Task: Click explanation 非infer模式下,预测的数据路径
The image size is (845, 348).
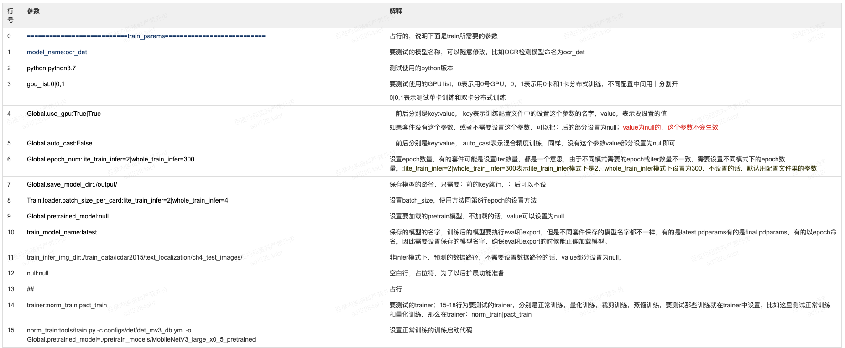Action: [505, 257]
